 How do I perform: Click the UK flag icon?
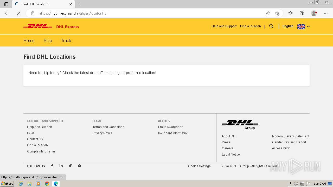click(301, 27)
